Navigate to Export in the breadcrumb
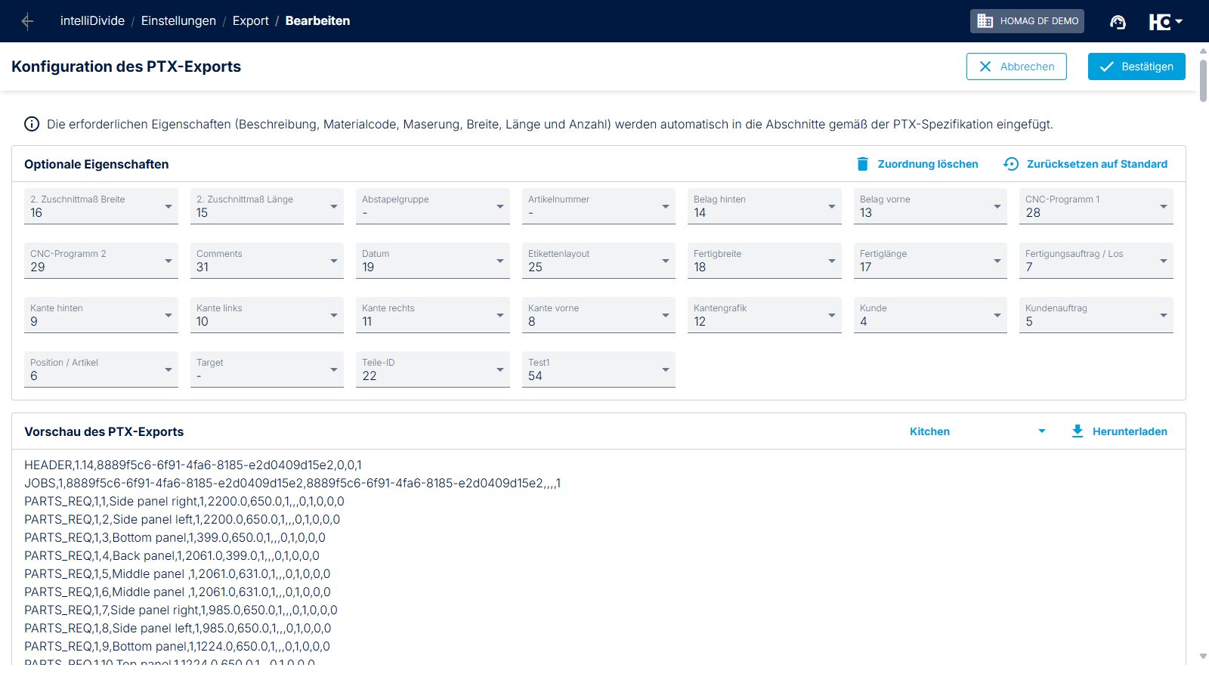The width and height of the screenshot is (1209, 680). pyautogui.click(x=250, y=21)
